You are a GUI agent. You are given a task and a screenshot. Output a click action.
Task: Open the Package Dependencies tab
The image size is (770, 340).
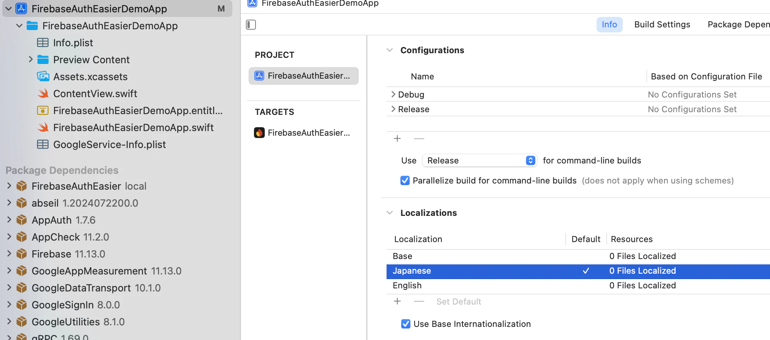pos(738,25)
